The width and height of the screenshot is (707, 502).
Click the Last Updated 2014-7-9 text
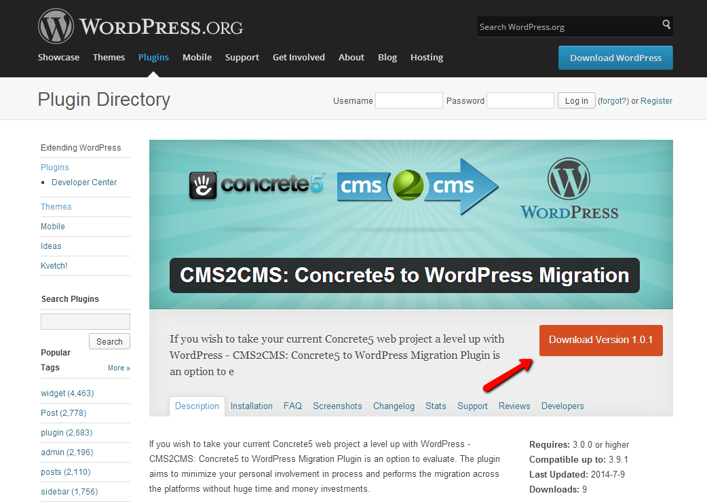click(577, 474)
